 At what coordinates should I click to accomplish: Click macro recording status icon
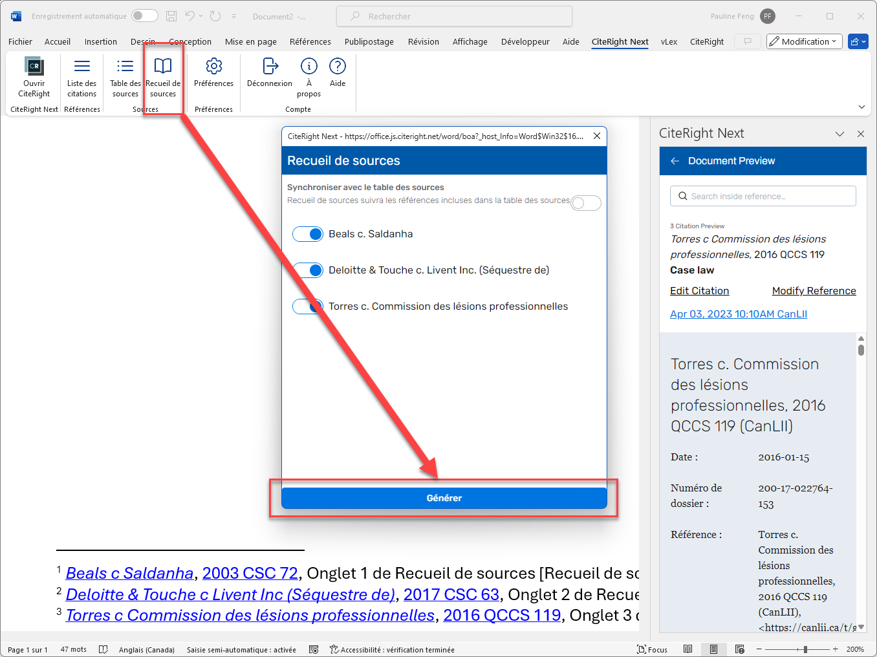click(x=314, y=649)
